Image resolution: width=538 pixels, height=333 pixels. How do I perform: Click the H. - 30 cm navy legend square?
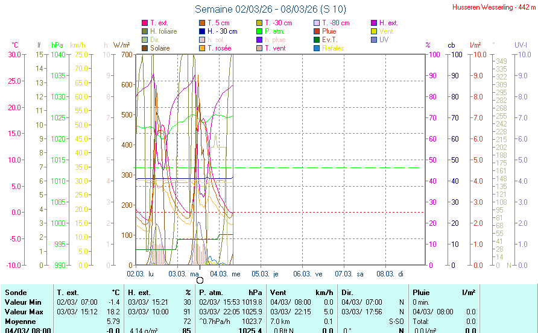pyautogui.click(x=202, y=31)
